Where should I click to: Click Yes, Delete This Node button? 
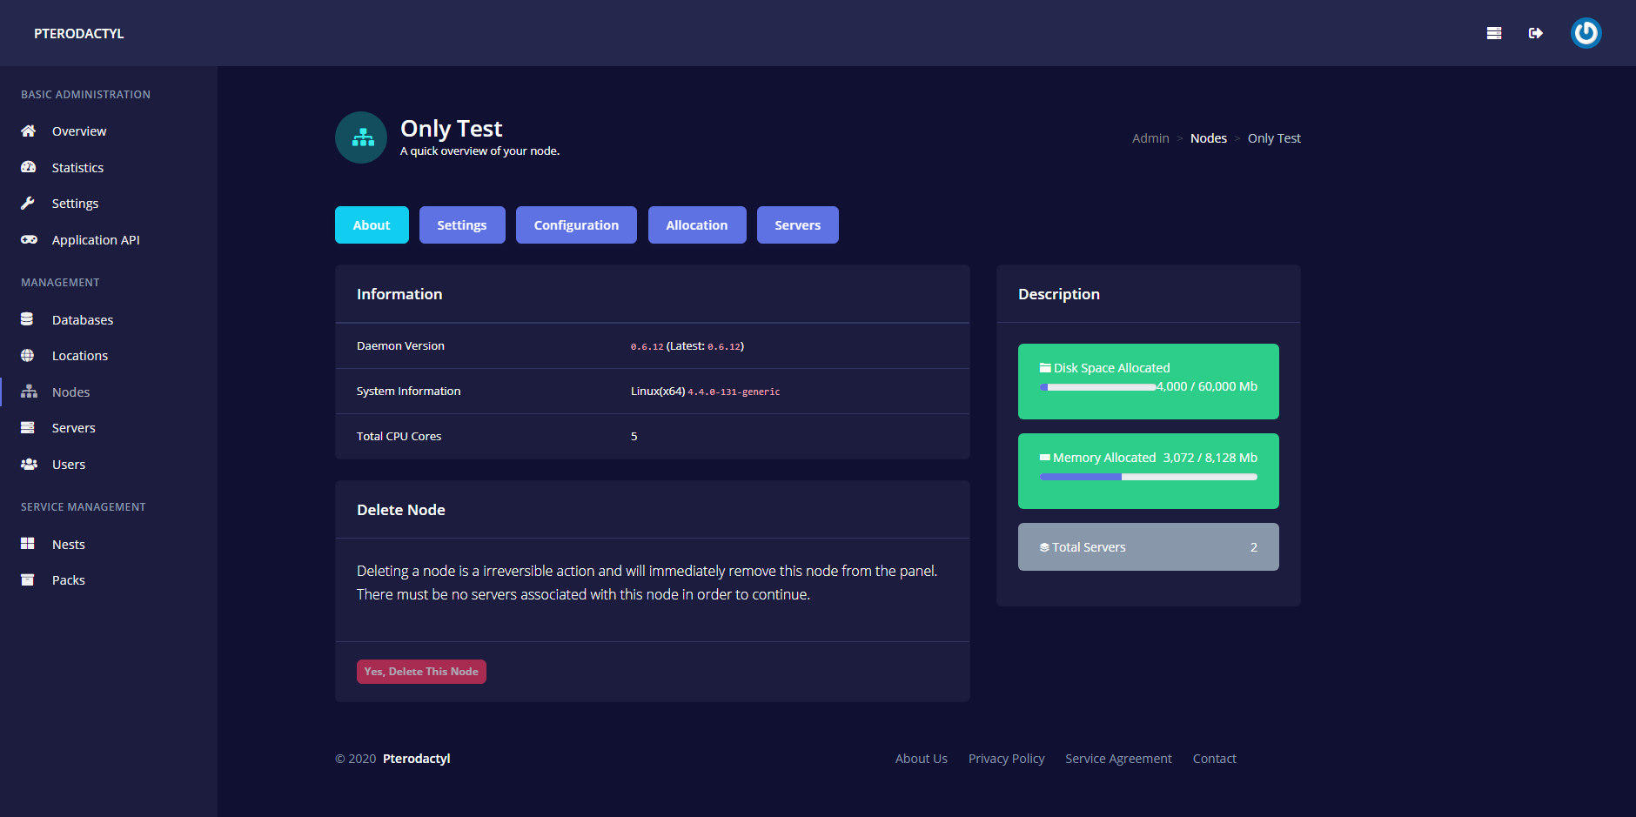coord(421,672)
